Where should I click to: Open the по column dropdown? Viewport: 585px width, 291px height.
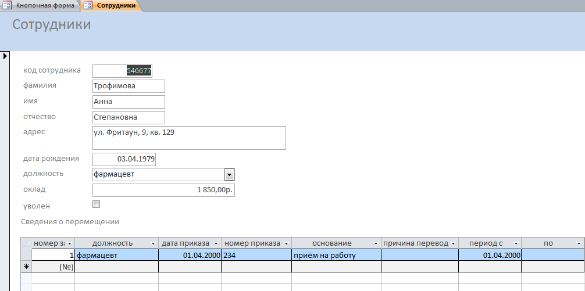coord(579,243)
